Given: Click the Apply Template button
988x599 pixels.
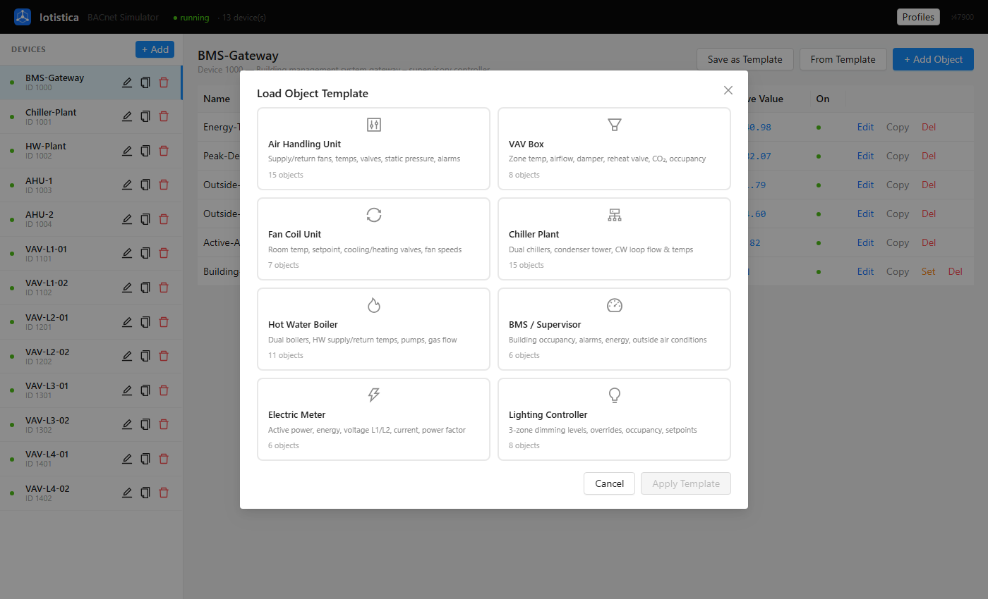Looking at the screenshot, I should pos(686,483).
